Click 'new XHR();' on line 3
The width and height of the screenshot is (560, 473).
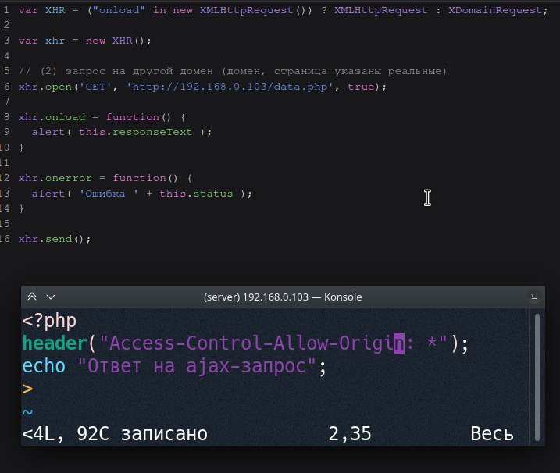click(118, 41)
